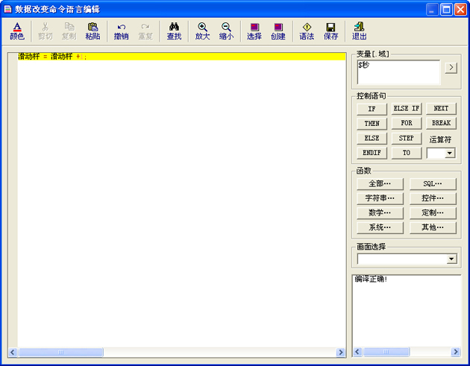The height and width of the screenshot is (366, 470).
Task: Insert the IF control statement
Action: [x=372, y=109]
